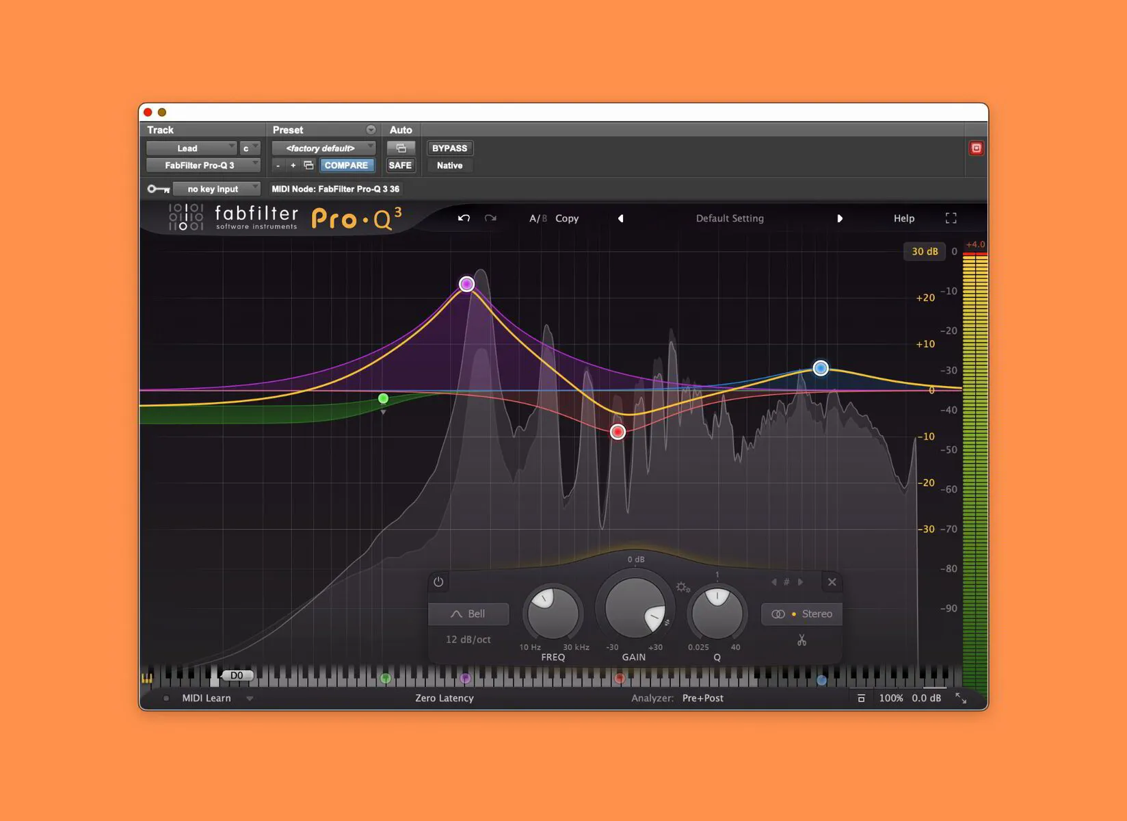The image size is (1127, 821).
Task: Select the D0 key on the keyboard
Action: click(237, 675)
